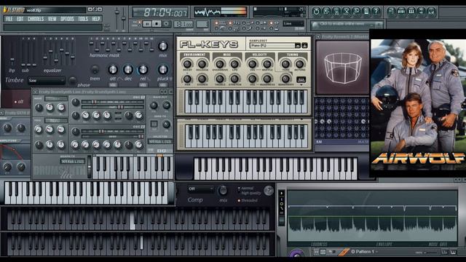
Task: Open the browser window icon
Action: tap(421, 12)
